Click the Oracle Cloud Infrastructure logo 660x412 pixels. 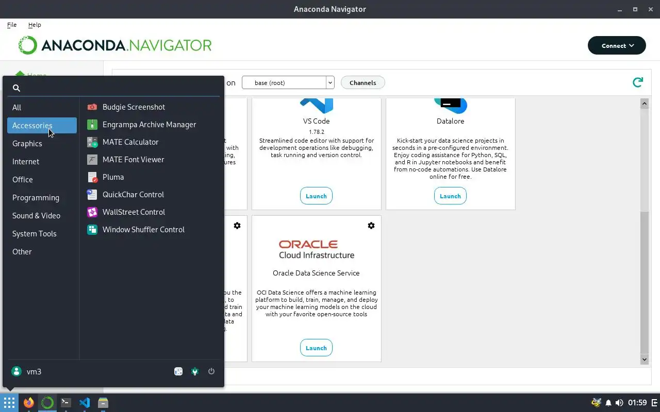(x=317, y=249)
